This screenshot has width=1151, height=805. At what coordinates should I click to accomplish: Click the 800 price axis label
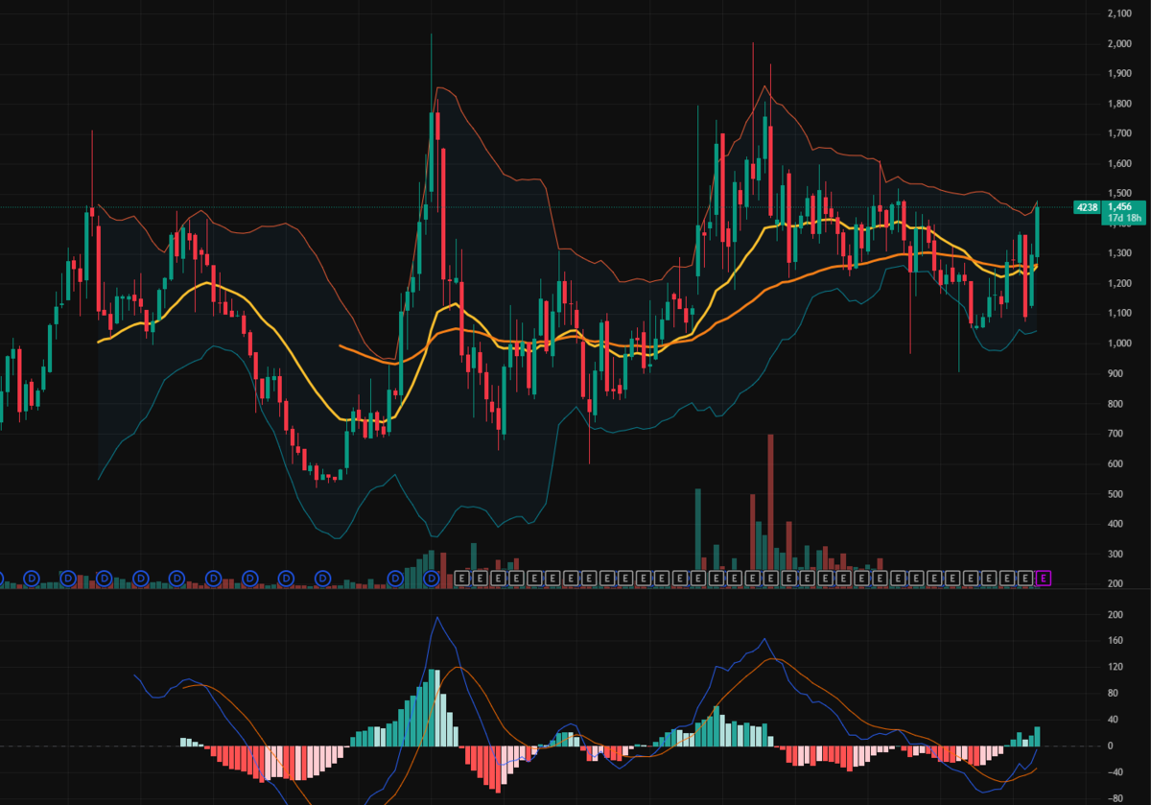[x=1116, y=404]
